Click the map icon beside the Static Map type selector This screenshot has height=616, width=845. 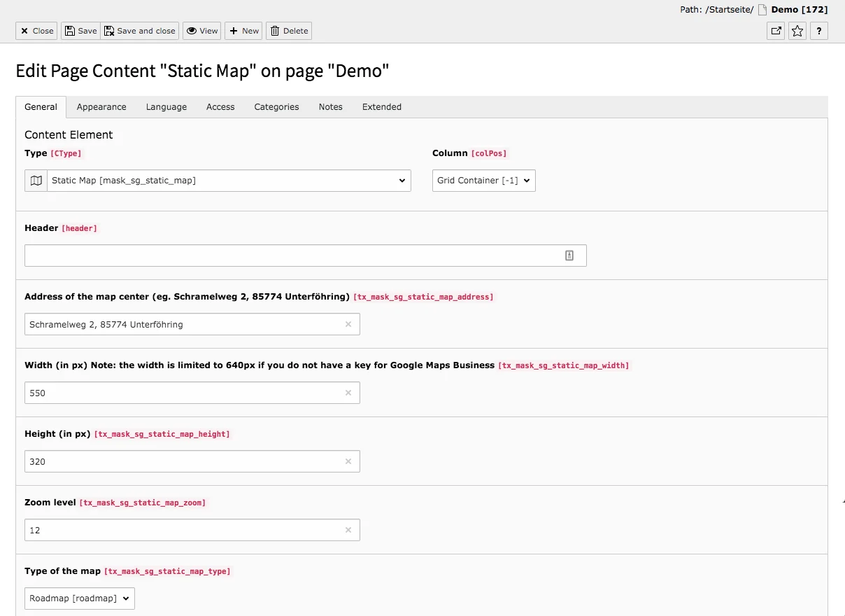(36, 180)
